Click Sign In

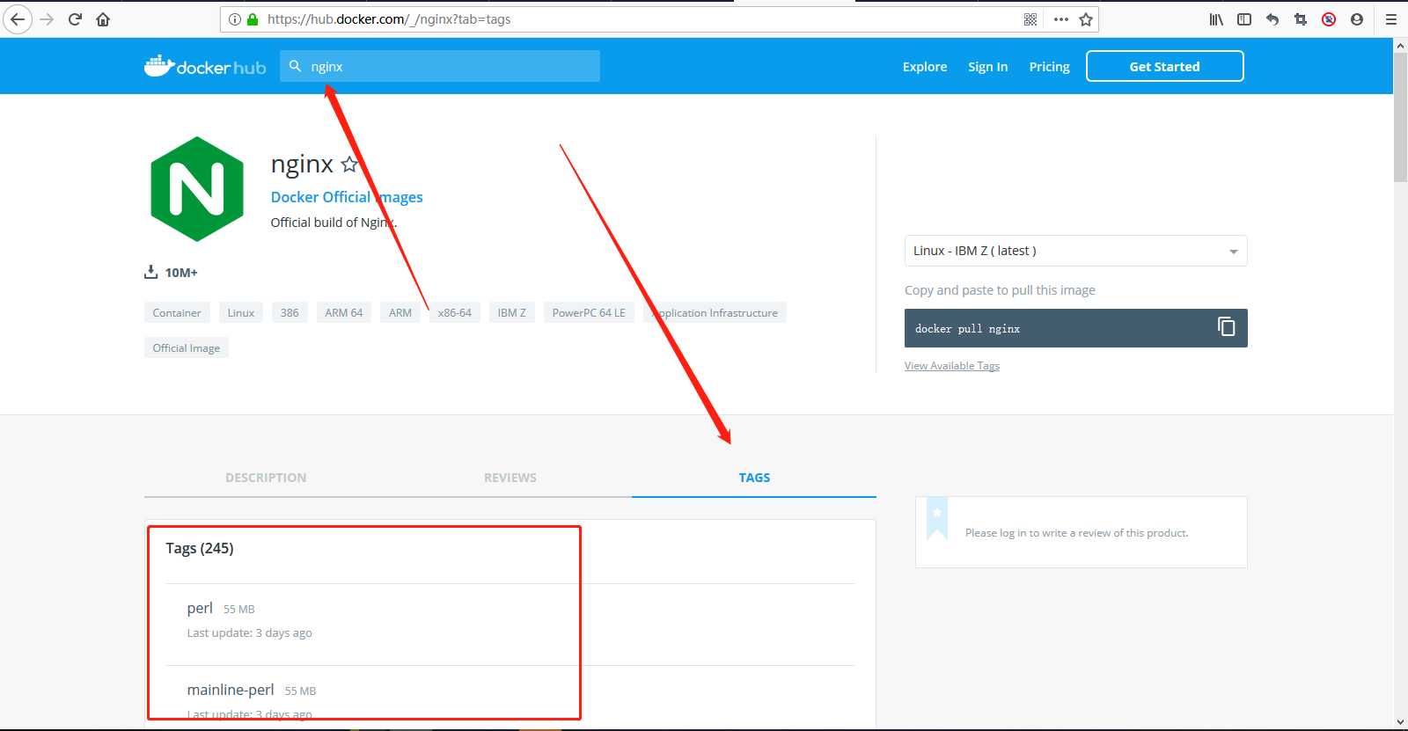point(988,67)
